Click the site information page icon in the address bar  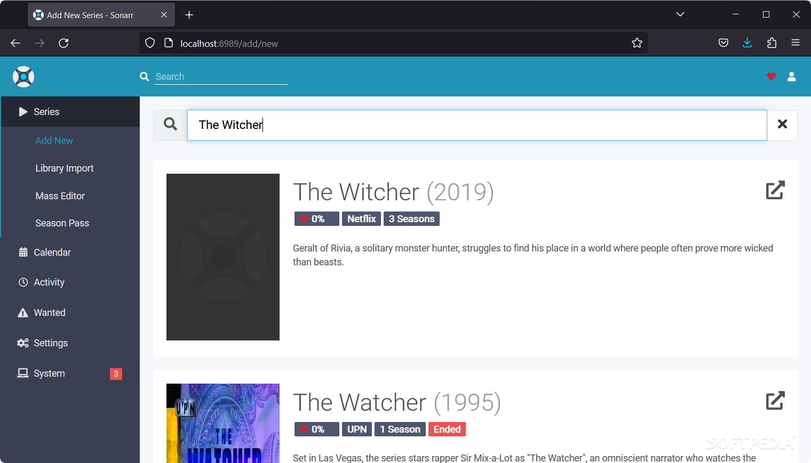(x=169, y=43)
